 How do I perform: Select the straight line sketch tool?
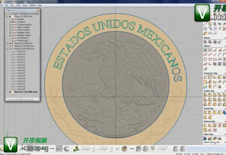point(215,55)
